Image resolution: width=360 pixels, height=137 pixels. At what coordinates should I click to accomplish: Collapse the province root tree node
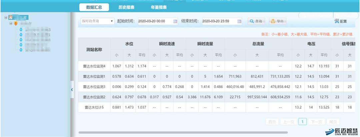[6, 17]
